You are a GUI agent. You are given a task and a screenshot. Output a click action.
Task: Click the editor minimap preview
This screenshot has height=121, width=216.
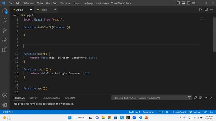click(203, 20)
